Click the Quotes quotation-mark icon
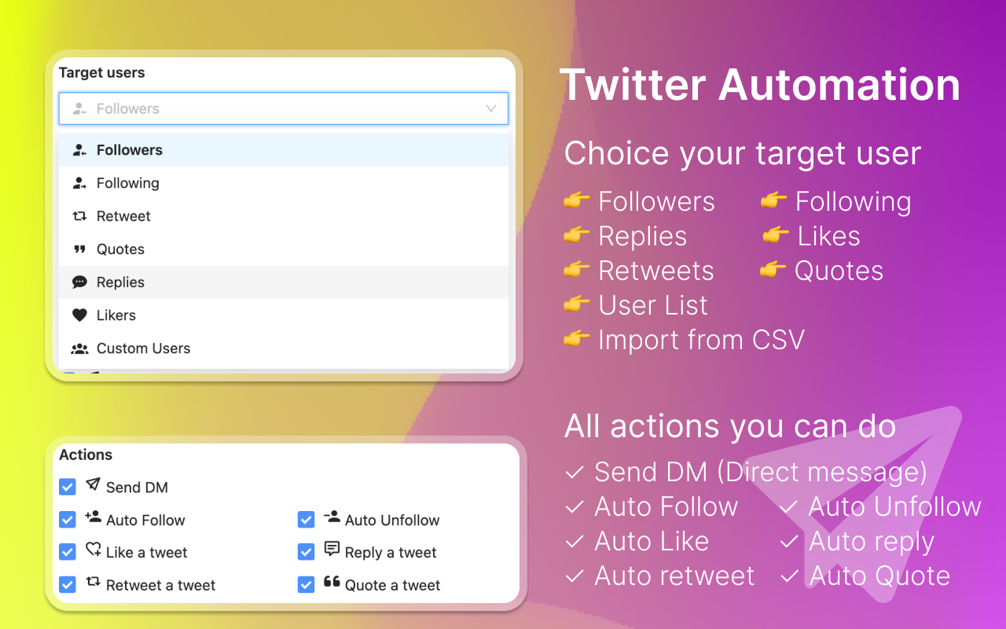This screenshot has width=1006, height=629. coord(79,248)
